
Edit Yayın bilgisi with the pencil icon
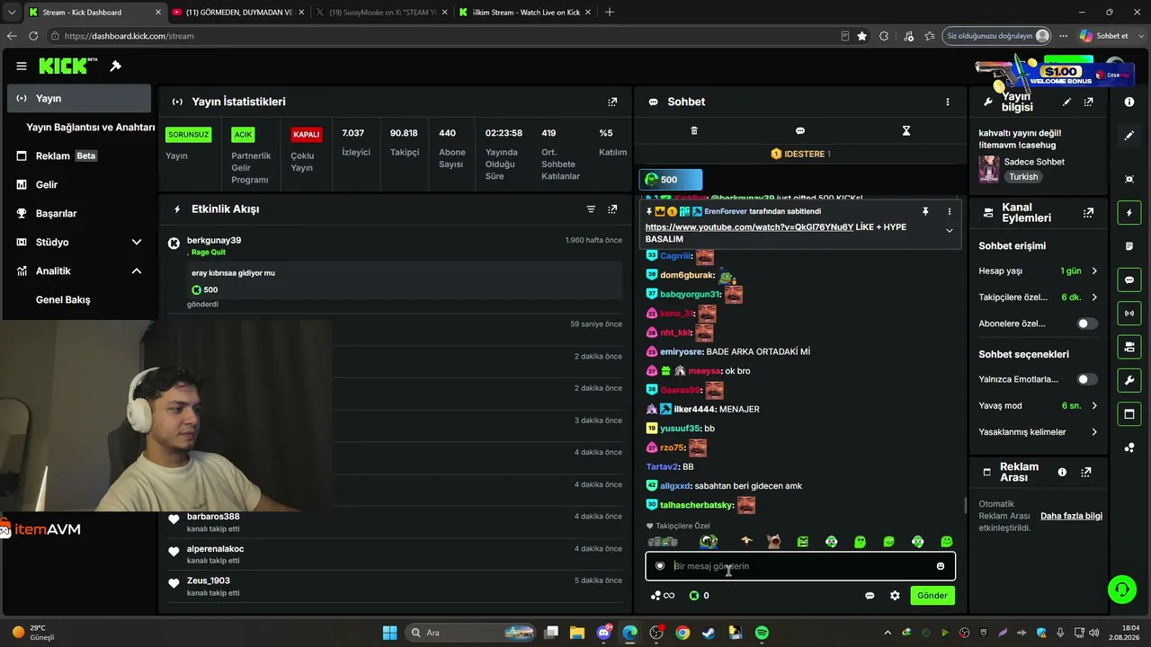point(1066,102)
